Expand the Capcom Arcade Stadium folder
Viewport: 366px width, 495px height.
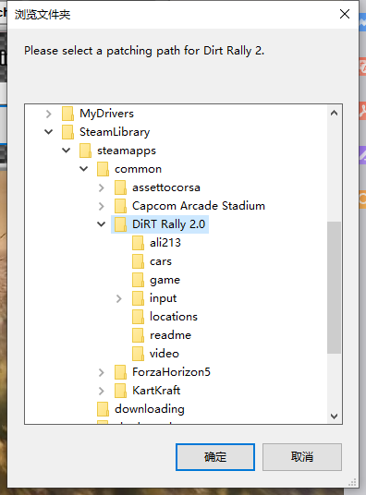101,206
